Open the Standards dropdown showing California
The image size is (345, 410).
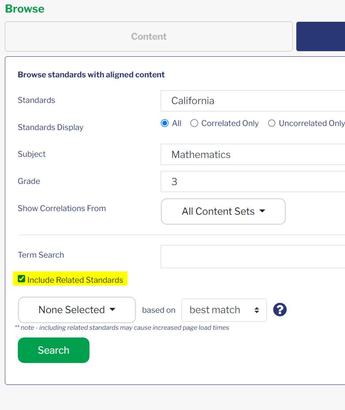click(253, 101)
